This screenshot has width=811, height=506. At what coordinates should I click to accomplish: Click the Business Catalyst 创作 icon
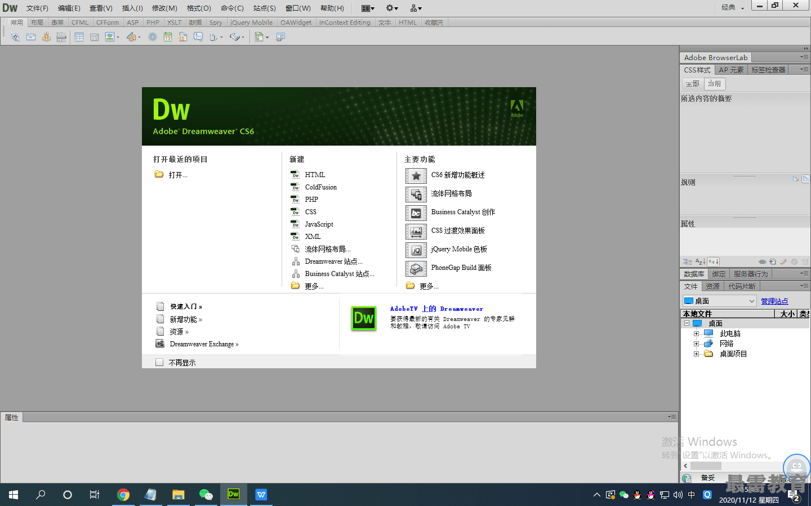tap(416, 213)
